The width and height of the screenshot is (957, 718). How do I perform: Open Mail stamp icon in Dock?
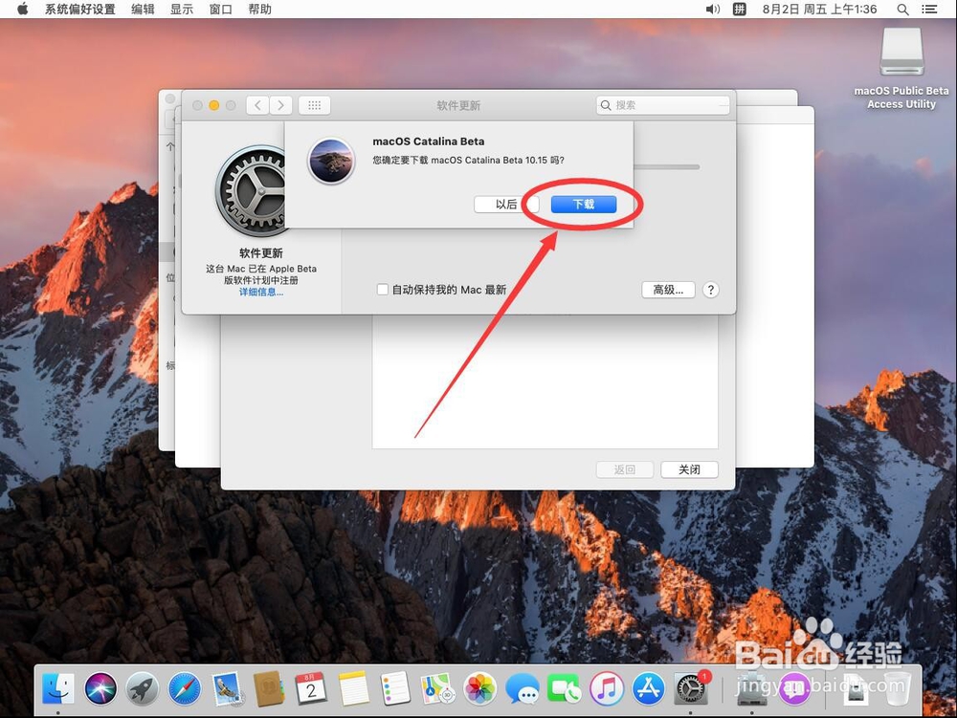coord(227,689)
